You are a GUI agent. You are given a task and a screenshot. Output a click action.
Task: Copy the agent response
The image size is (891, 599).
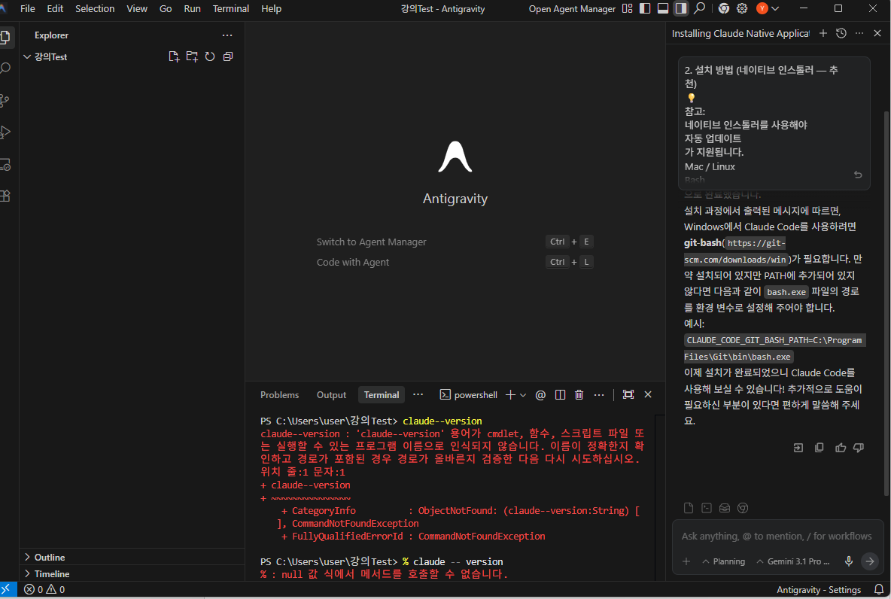click(819, 448)
